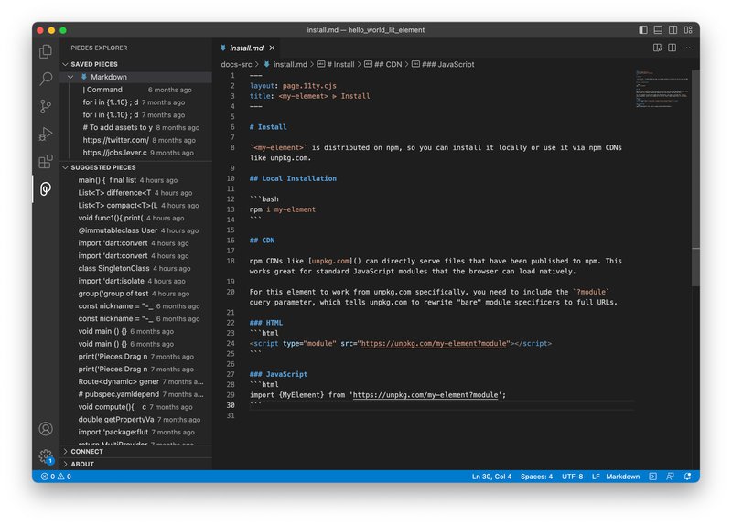Toggle secondary sidebar layout icon in title bar
732x525 pixels.
(x=673, y=30)
